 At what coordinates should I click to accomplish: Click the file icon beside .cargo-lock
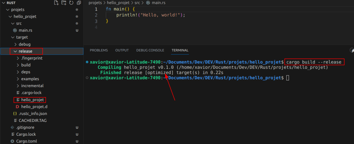click(18, 93)
